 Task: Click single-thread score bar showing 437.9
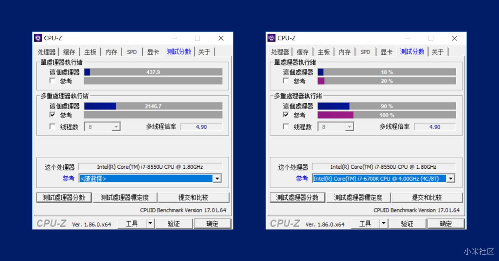pyautogui.click(x=153, y=72)
